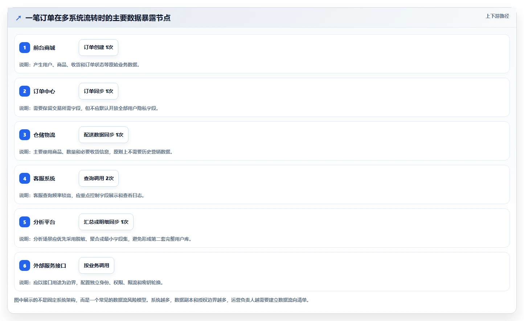Viewport: 524px width, 321px height.
Task: Click the 前台商城 node name
Action: coord(44,48)
